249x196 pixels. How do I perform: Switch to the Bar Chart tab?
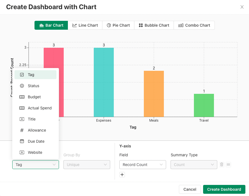[51, 25]
